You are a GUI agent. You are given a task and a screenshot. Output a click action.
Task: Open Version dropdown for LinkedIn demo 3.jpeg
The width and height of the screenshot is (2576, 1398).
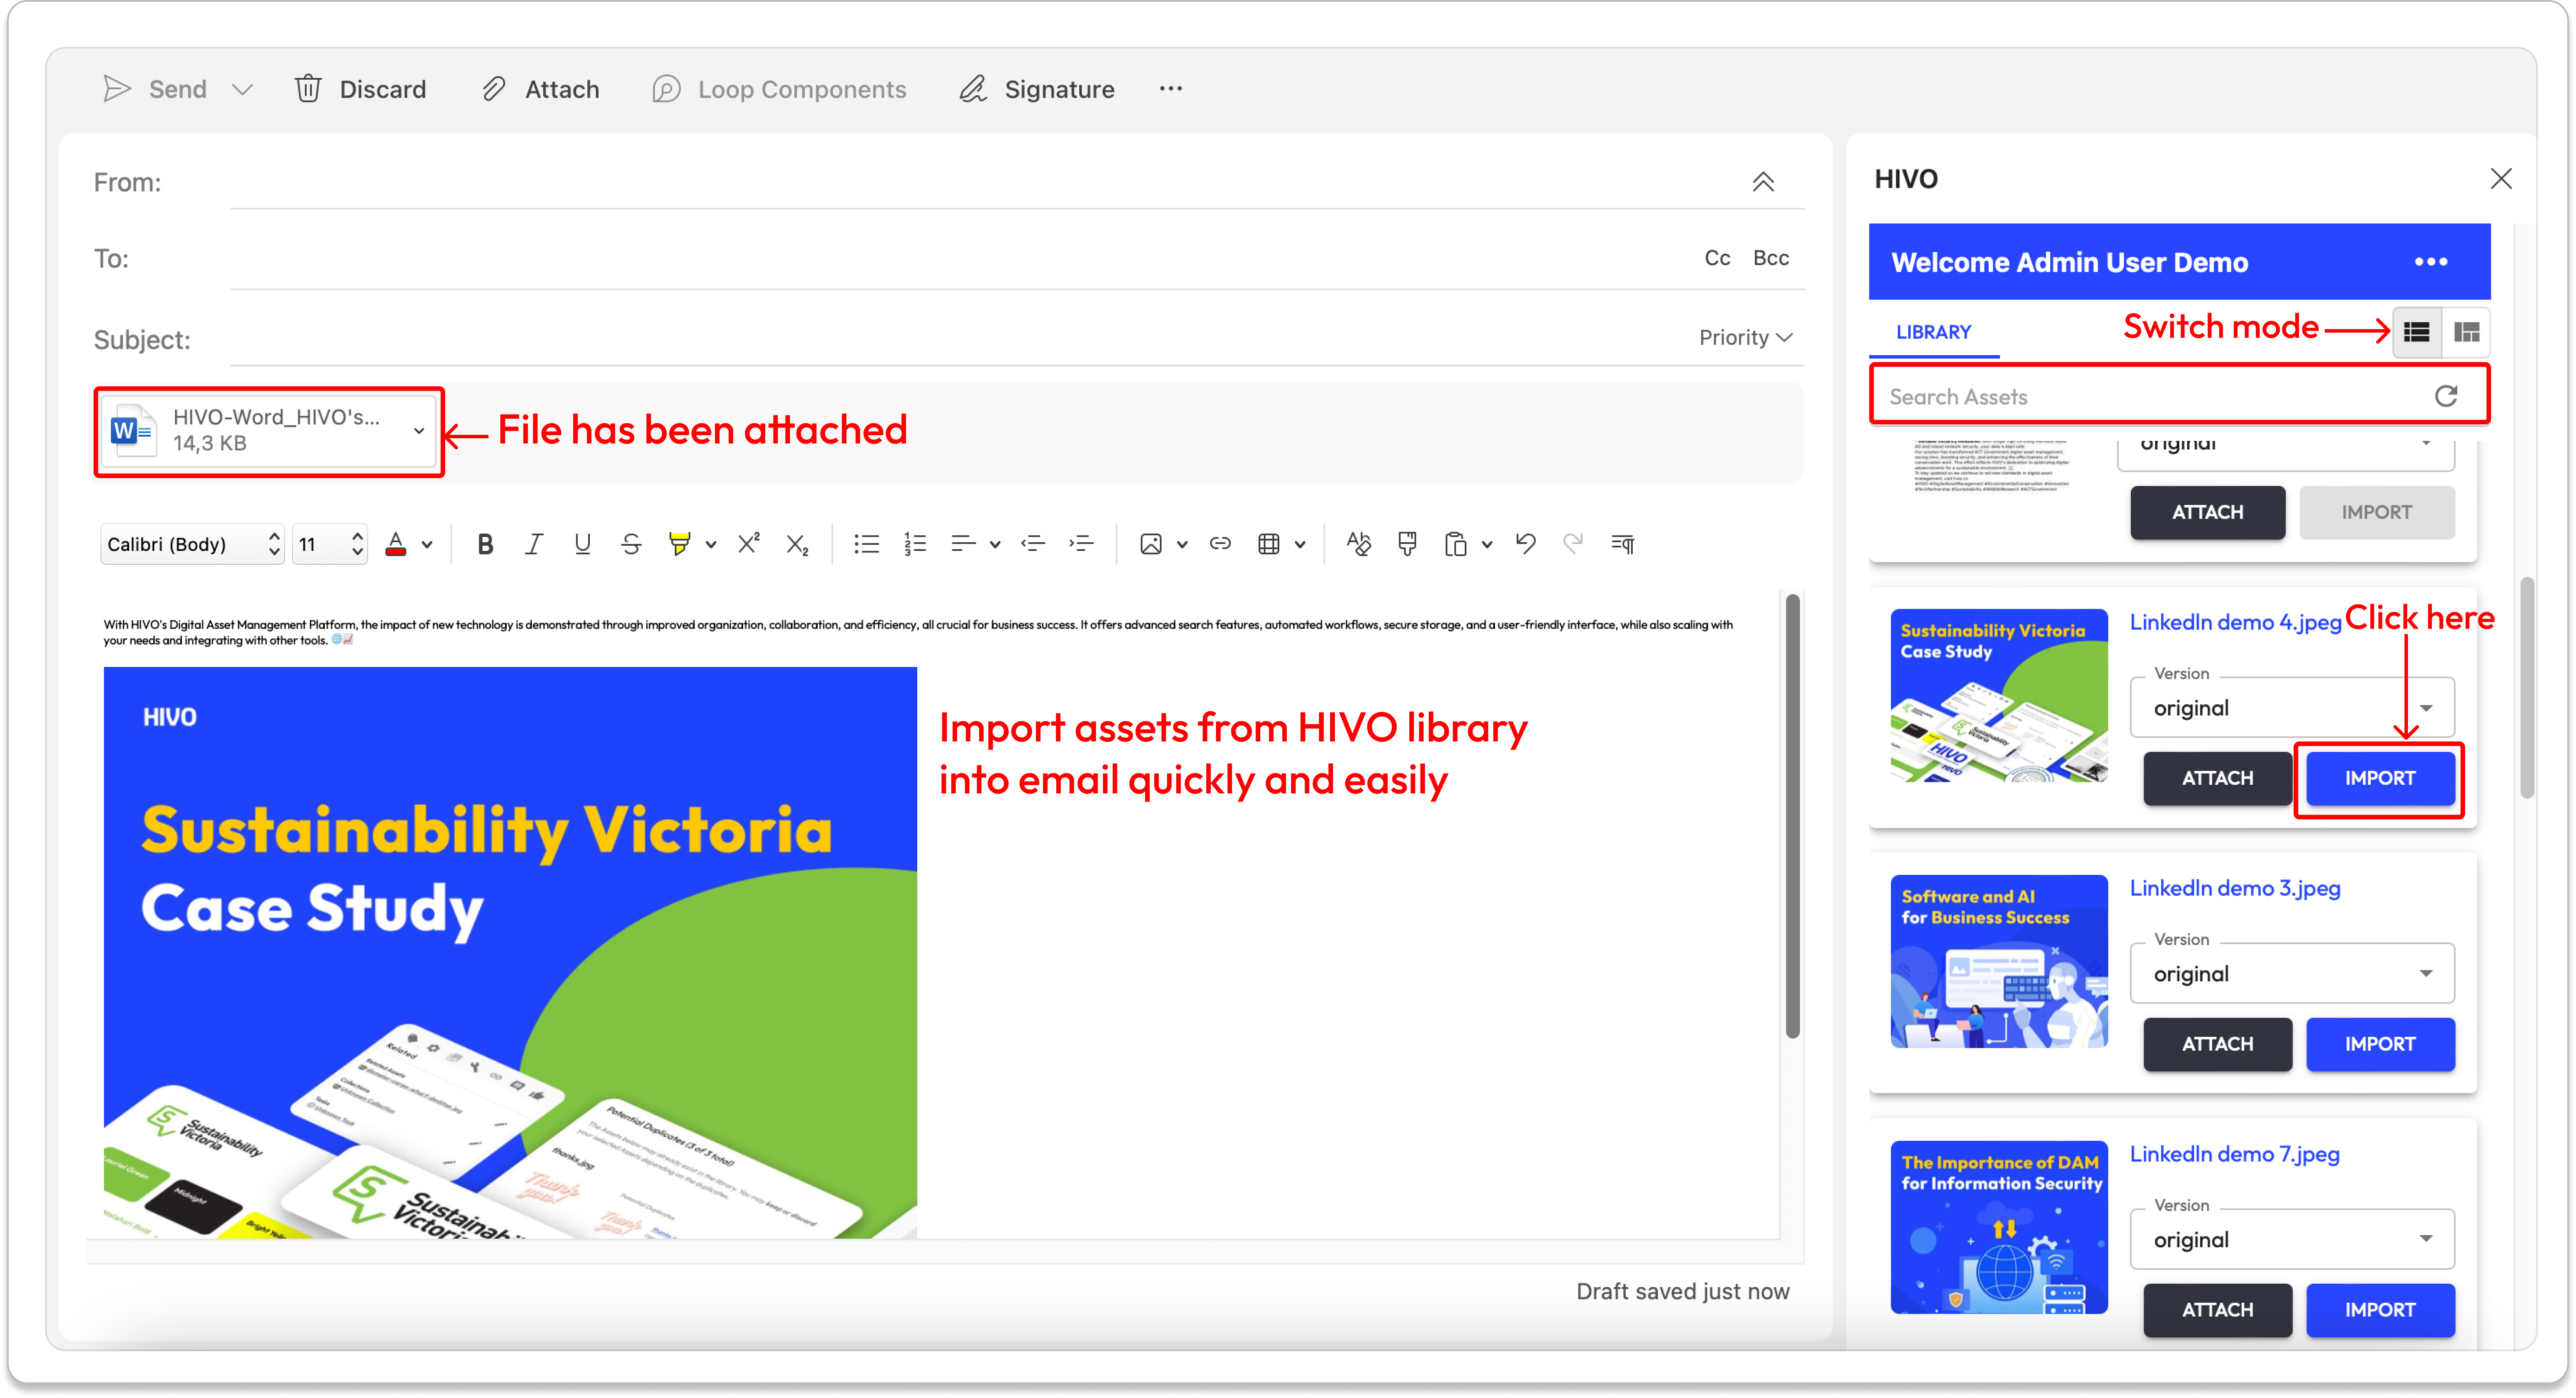point(2291,974)
